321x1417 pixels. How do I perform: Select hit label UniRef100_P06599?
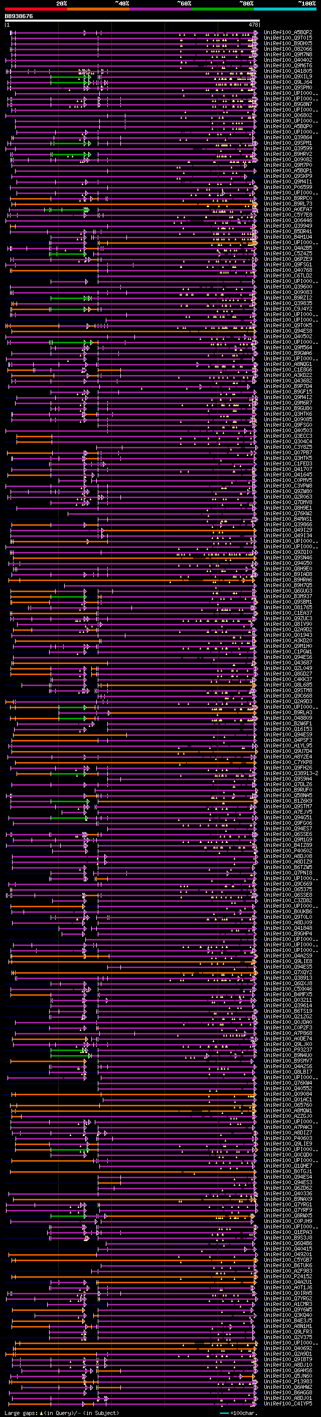[288, 187]
